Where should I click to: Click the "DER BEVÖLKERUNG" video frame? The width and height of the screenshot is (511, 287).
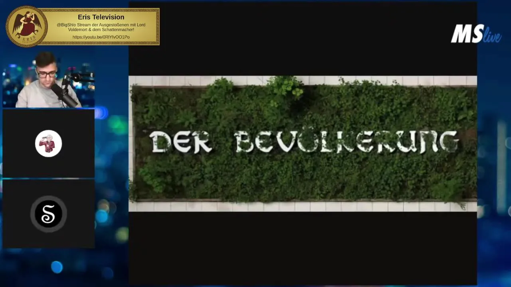303,143
